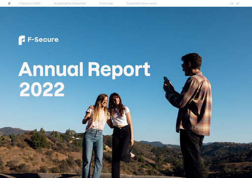Click the small F-Secure logo icon in the navigation bar
The height and width of the screenshot is (178, 252).
9,3
